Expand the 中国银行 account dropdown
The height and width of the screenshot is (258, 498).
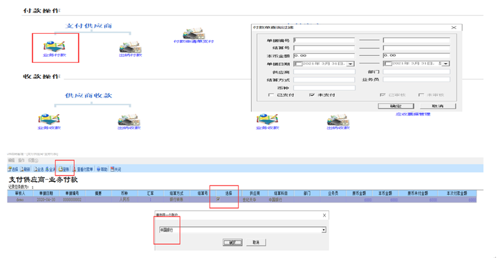point(324,230)
